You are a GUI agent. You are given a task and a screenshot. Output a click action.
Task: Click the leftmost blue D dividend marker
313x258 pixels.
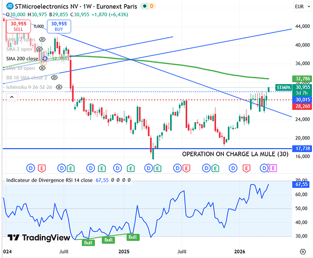click(30, 168)
